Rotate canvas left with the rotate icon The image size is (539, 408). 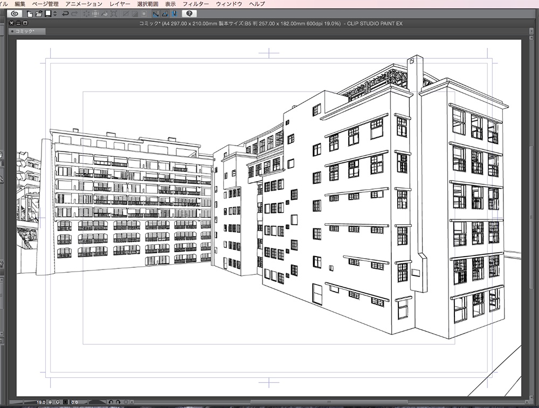pyautogui.click(x=110, y=402)
